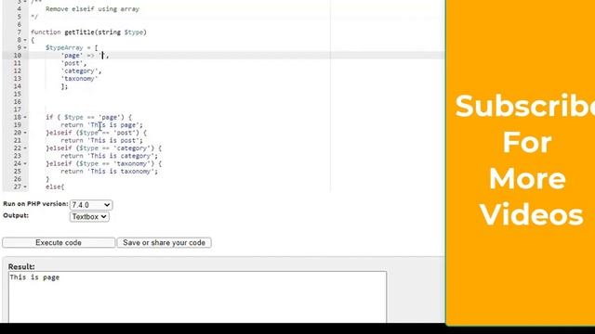The width and height of the screenshot is (595, 334).
Task: Click the Execute code button
Action: (59, 243)
